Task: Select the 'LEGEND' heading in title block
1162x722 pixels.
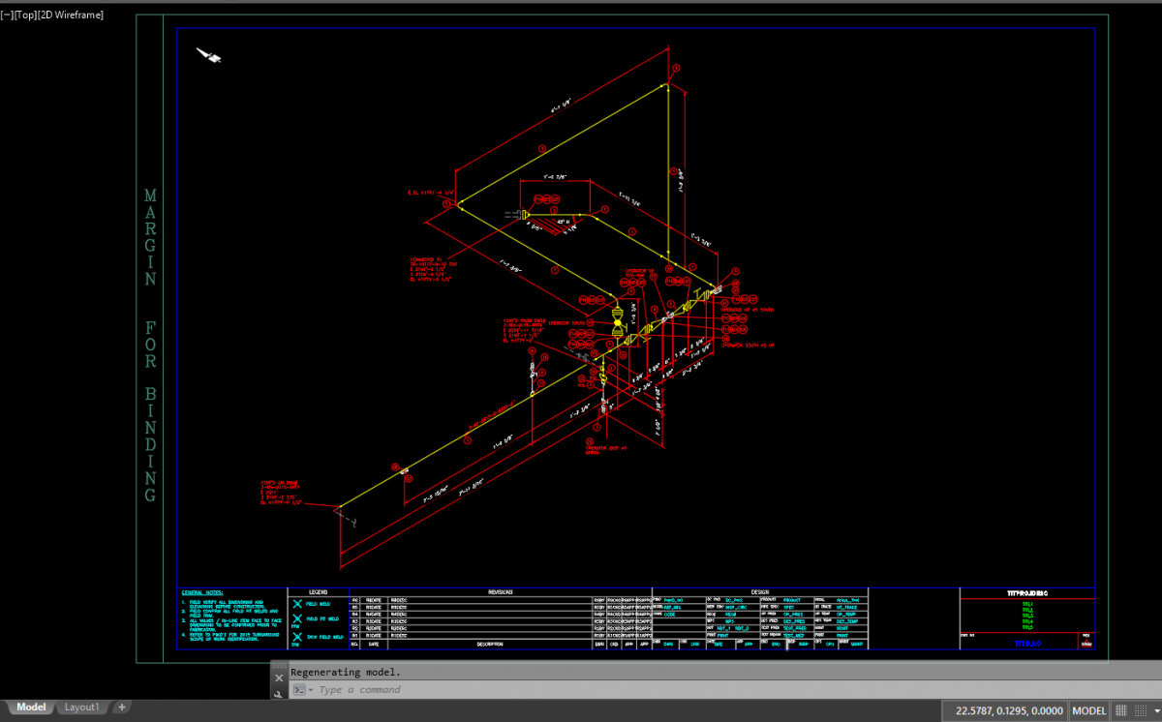Action: coord(318,592)
